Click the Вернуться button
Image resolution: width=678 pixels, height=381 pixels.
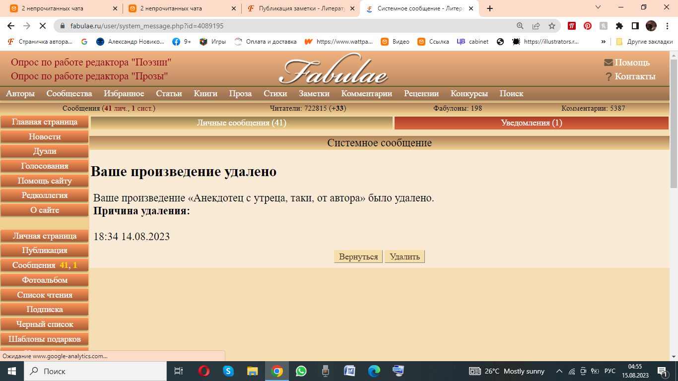click(358, 256)
